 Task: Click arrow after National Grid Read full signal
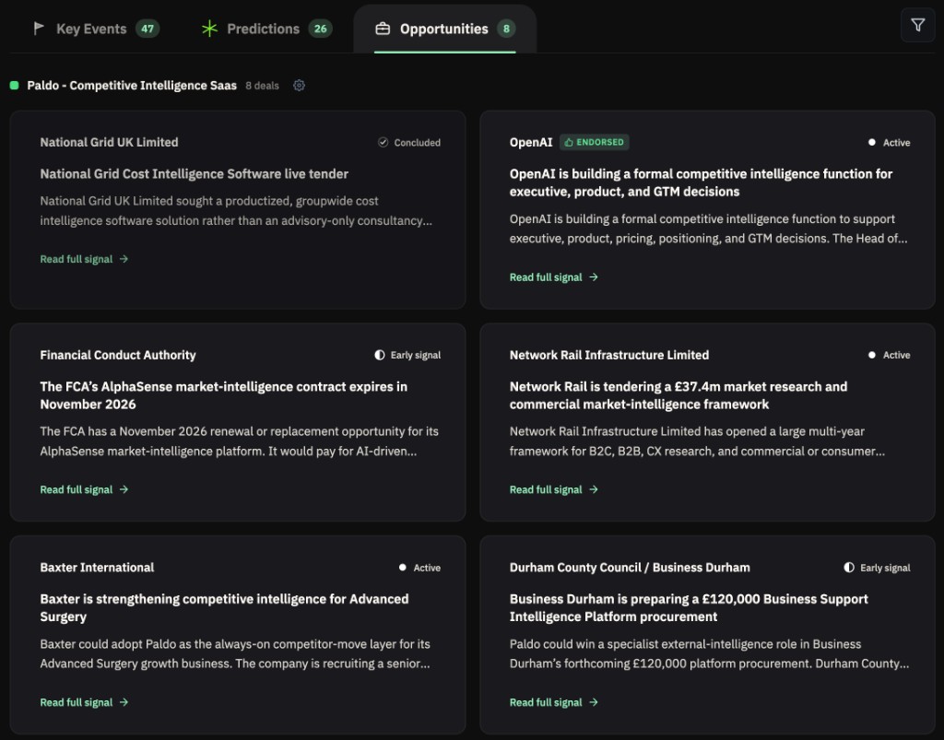pyautogui.click(x=124, y=259)
